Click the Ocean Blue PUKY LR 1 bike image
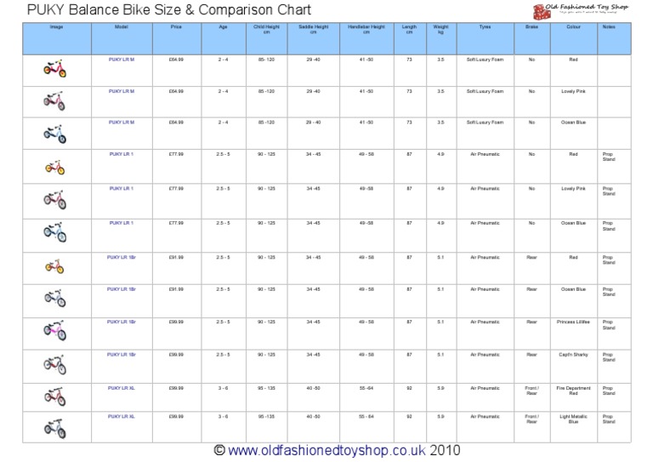The image size is (653, 462). (55, 233)
